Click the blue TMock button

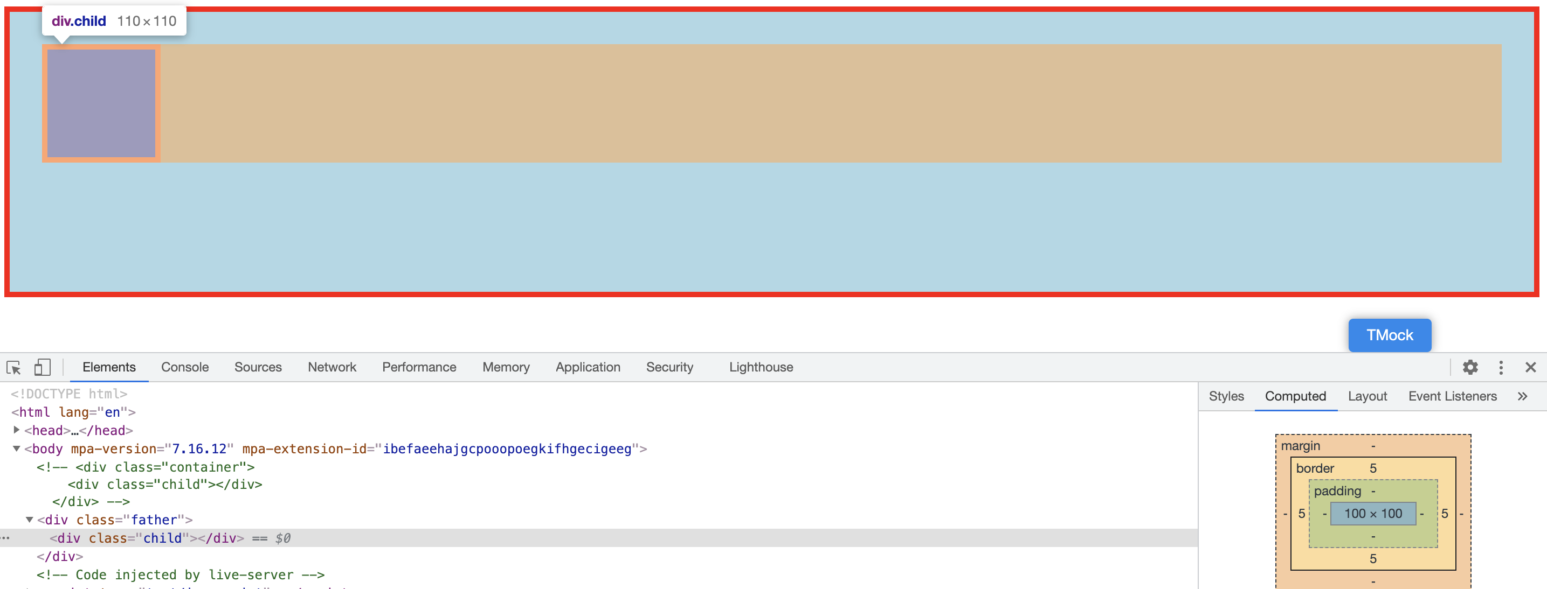[1389, 335]
